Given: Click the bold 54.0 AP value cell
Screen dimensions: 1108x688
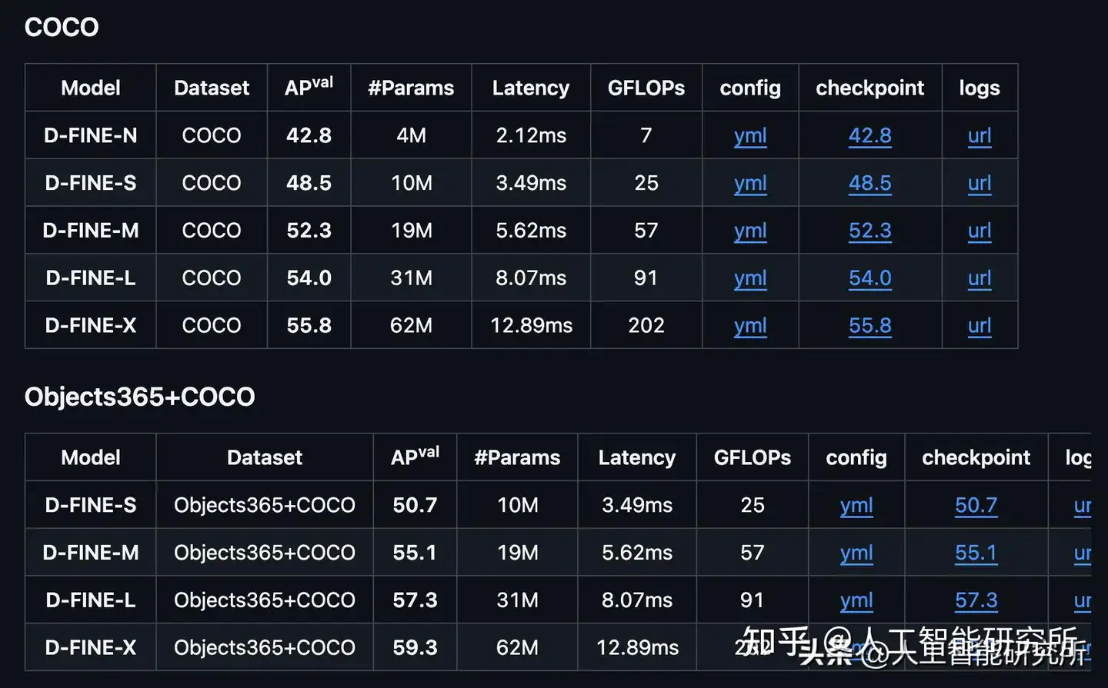Looking at the screenshot, I should point(309,278).
